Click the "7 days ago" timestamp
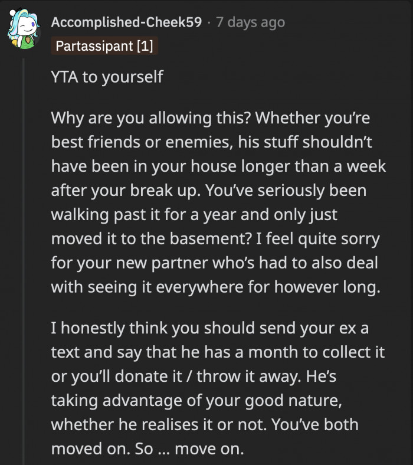The image size is (413, 465). click(250, 22)
